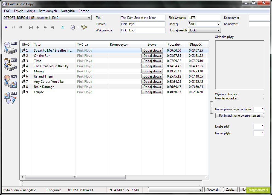
Task: Select track 3 music note icon
Action: point(24,61)
